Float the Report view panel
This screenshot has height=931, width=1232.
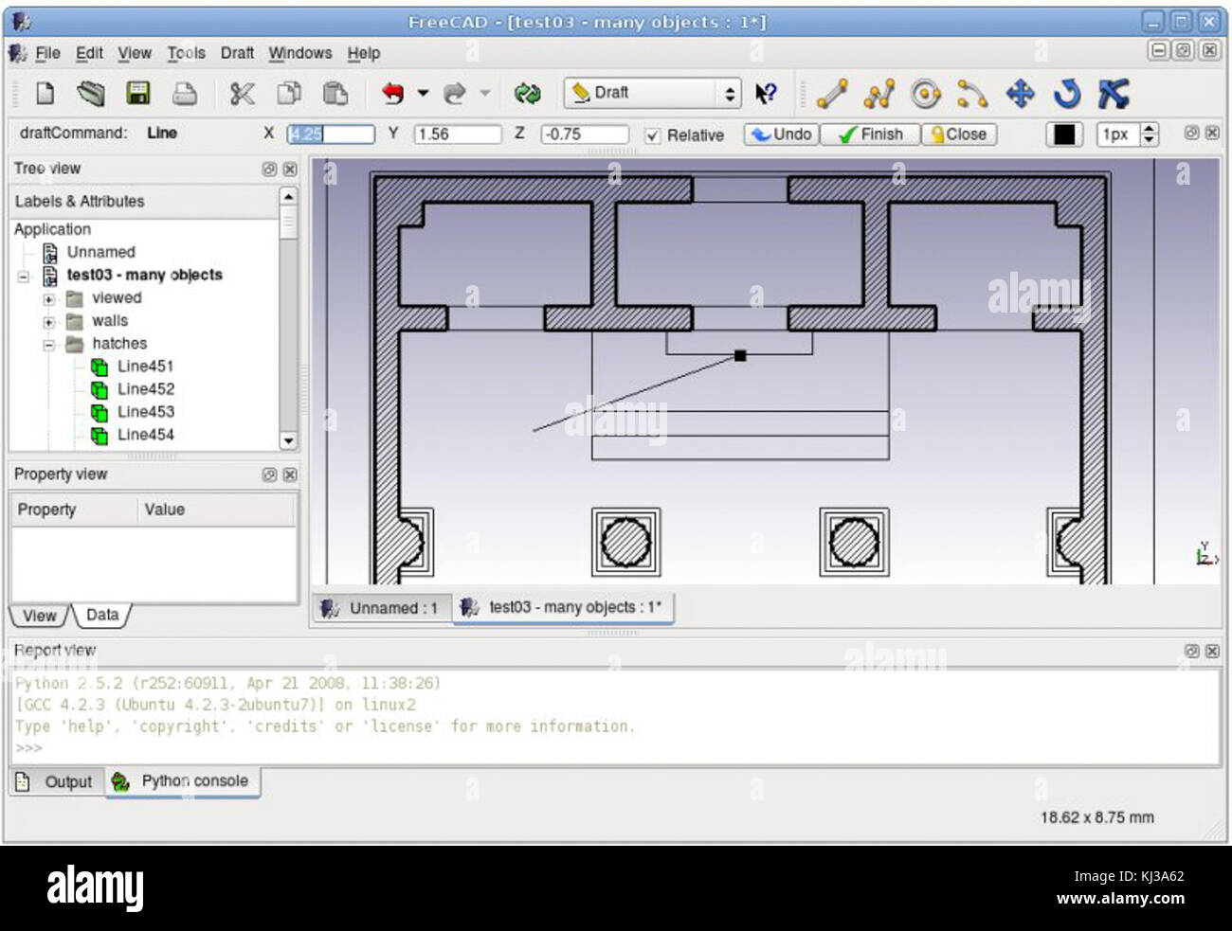(x=1191, y=651)
